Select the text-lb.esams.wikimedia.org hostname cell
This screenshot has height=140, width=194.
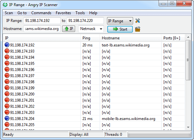pos(126,45)
